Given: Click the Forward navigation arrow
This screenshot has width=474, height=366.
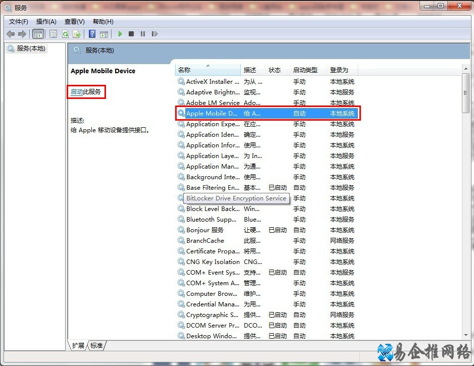Looking at the screenshot, I should (21, 33).
